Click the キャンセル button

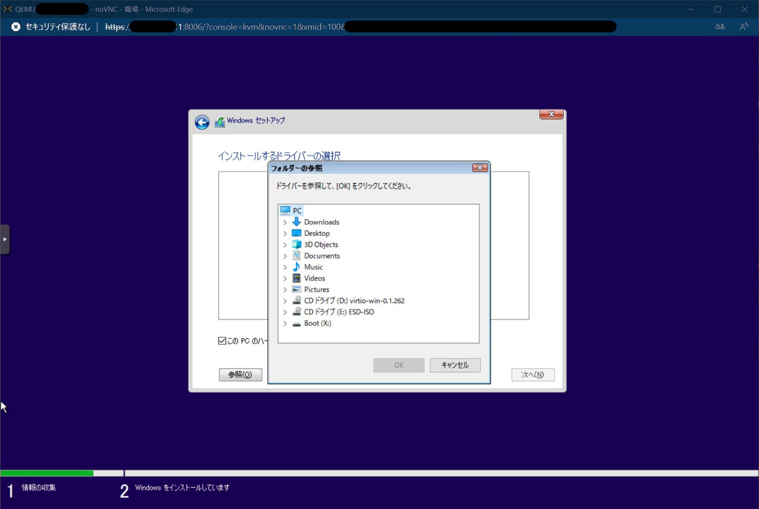coord(455,365)
